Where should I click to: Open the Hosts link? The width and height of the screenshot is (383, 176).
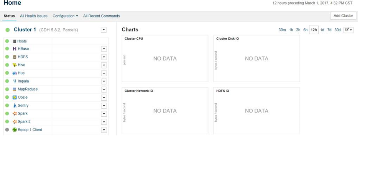[x=22, y=41]
